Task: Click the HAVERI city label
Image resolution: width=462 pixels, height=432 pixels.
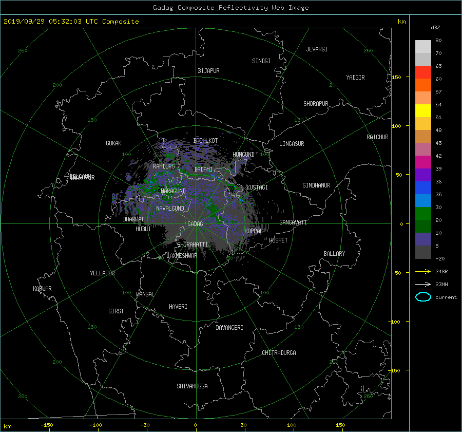Action: (x=178, y=307)
